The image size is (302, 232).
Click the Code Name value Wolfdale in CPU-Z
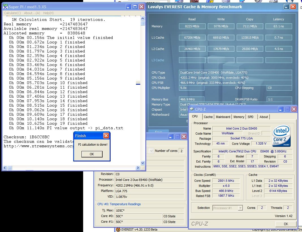coord(227,133)
